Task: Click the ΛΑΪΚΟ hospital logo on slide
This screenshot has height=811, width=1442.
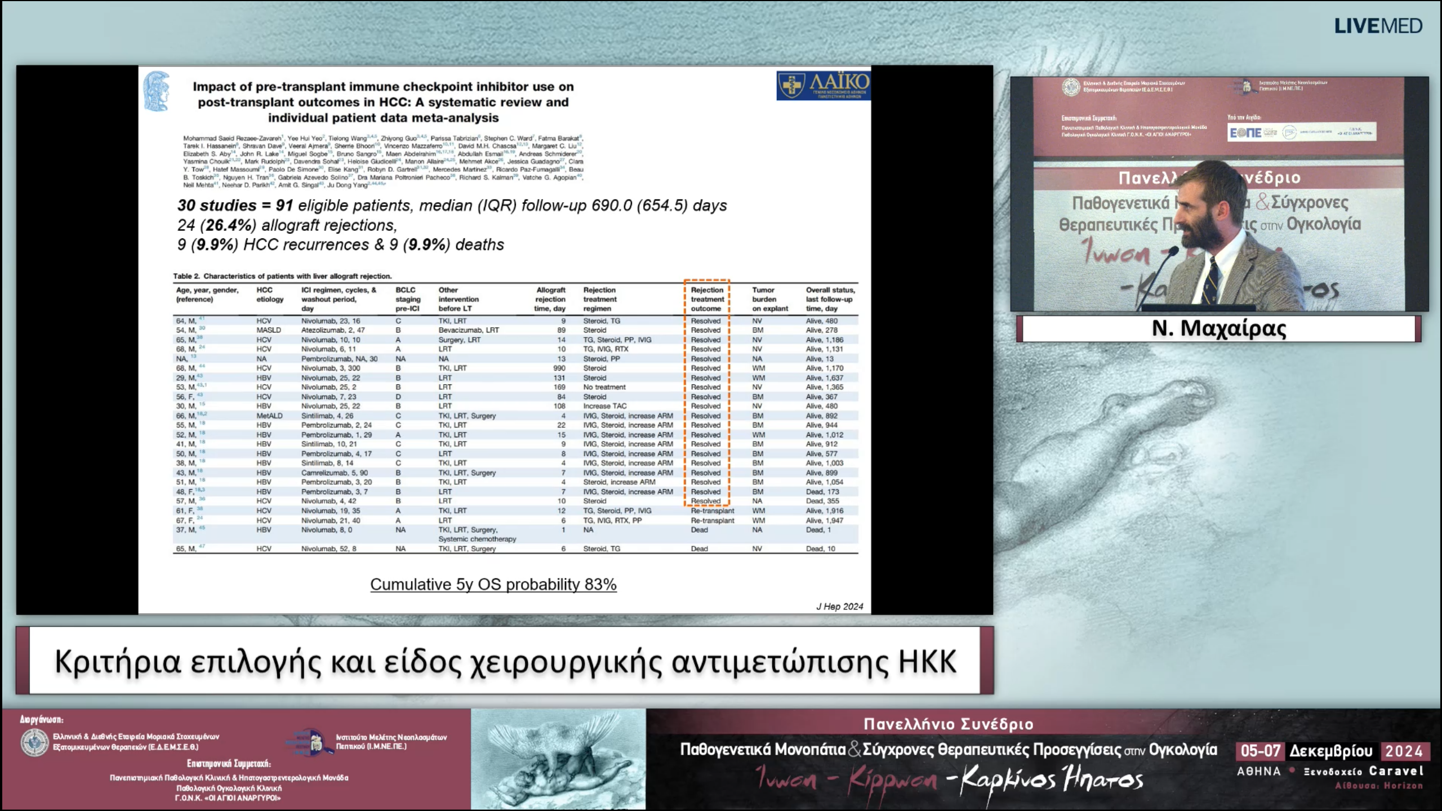Action: [x=823, y=86]
